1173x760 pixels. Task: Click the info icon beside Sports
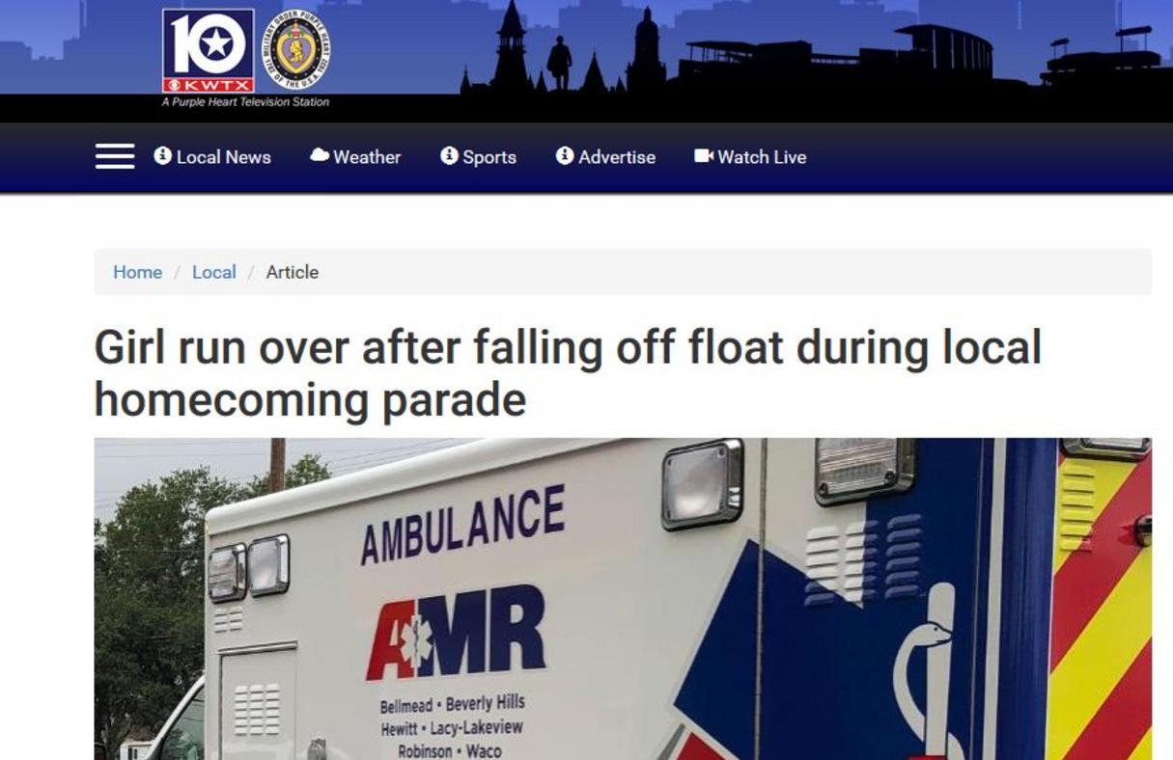449,155
